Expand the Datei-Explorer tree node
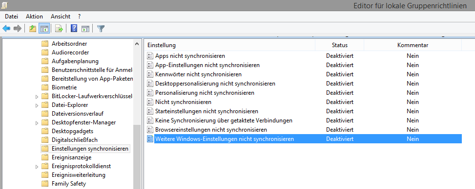This screenshot has width=475, height=189. pyautogui.click(x=37, y=105)
